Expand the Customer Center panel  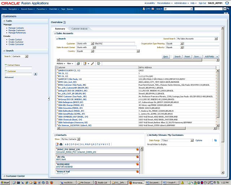[x=4, y=176]
